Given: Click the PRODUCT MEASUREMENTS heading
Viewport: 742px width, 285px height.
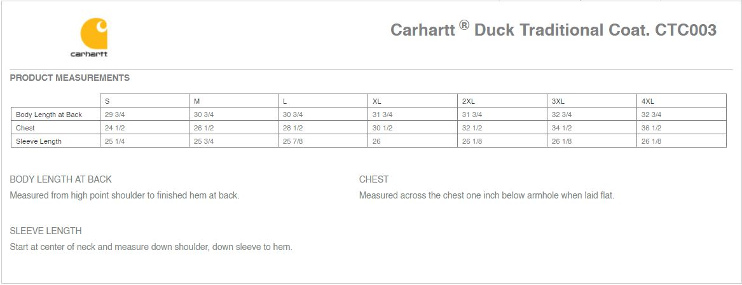Looking at the screenshot, I should (x=69, y=78).
